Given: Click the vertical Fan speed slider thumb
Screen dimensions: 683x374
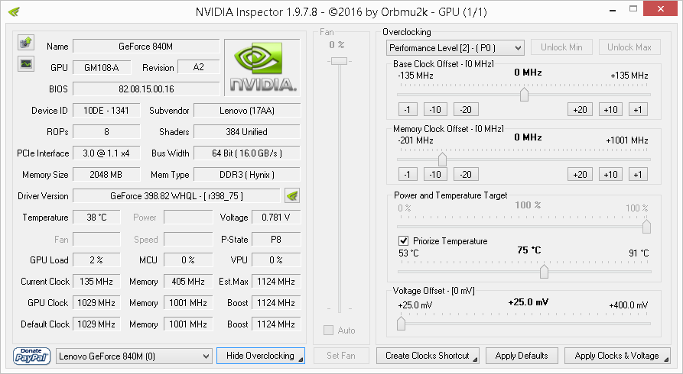Looking at the screenshot, I should click(340, 61).
